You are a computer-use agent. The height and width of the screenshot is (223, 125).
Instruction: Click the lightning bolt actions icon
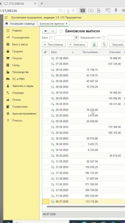tap(116, 10)
